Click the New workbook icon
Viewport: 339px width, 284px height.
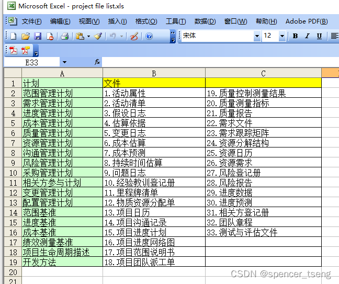coord(14,36)
